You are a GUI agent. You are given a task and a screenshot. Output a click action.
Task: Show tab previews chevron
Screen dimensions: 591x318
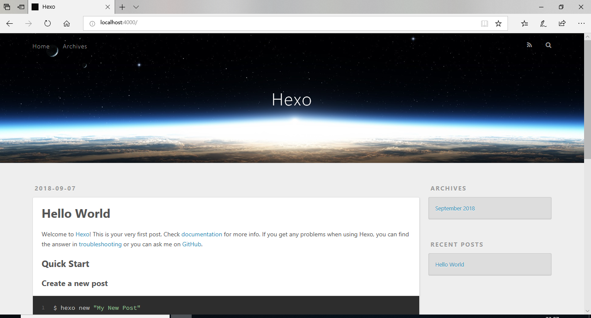click(x=136, y=7)
